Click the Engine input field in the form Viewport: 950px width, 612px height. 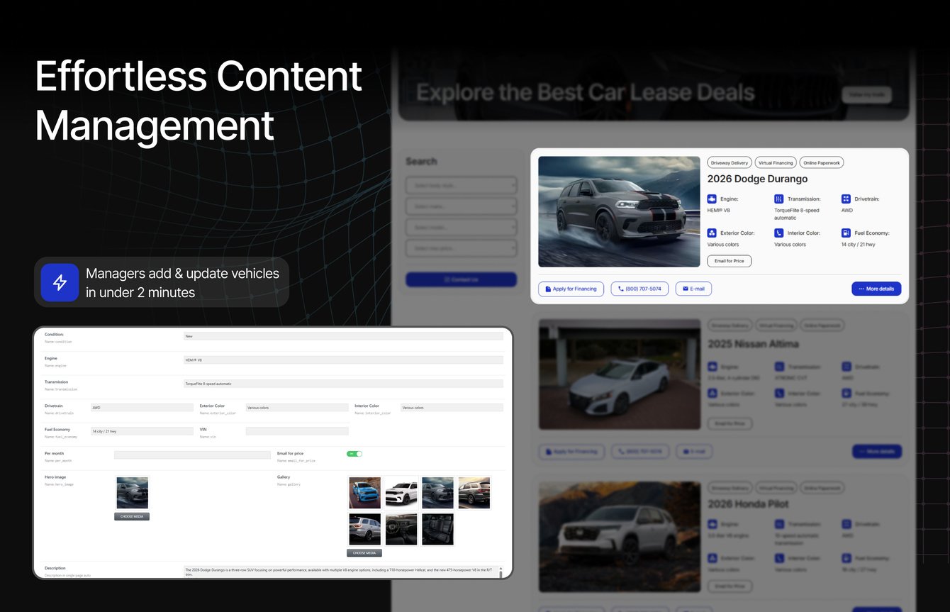(x=343, y=360)
